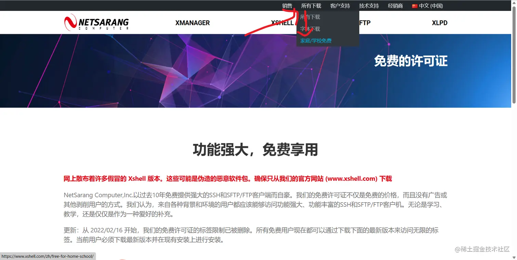Open the 技术支持 menu
The height and width of the screenshot is (260, 517).
click(x=369, y=6)
